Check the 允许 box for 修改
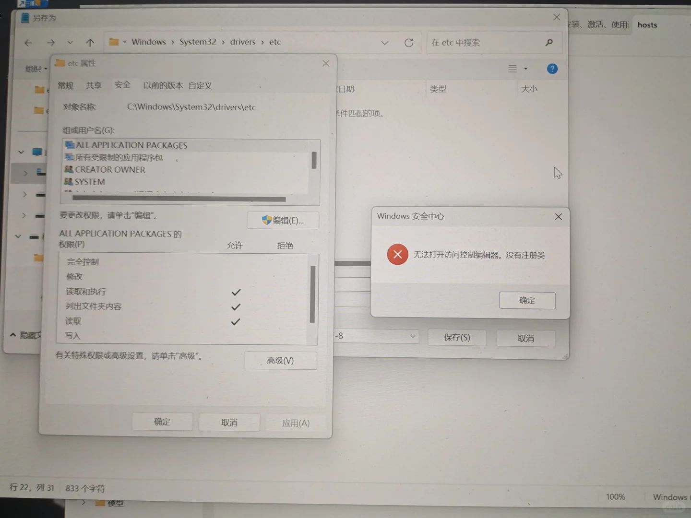The image size is (691, 518). (x=235, y=276)
